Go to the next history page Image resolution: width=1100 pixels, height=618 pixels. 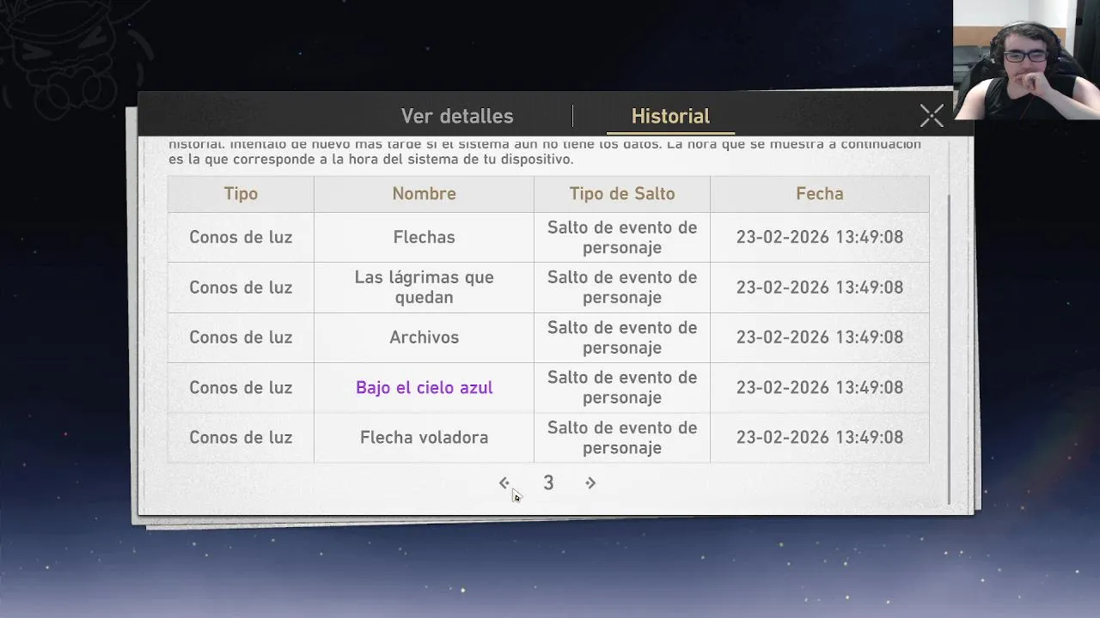pyautogui.click(x=590, y=483)
